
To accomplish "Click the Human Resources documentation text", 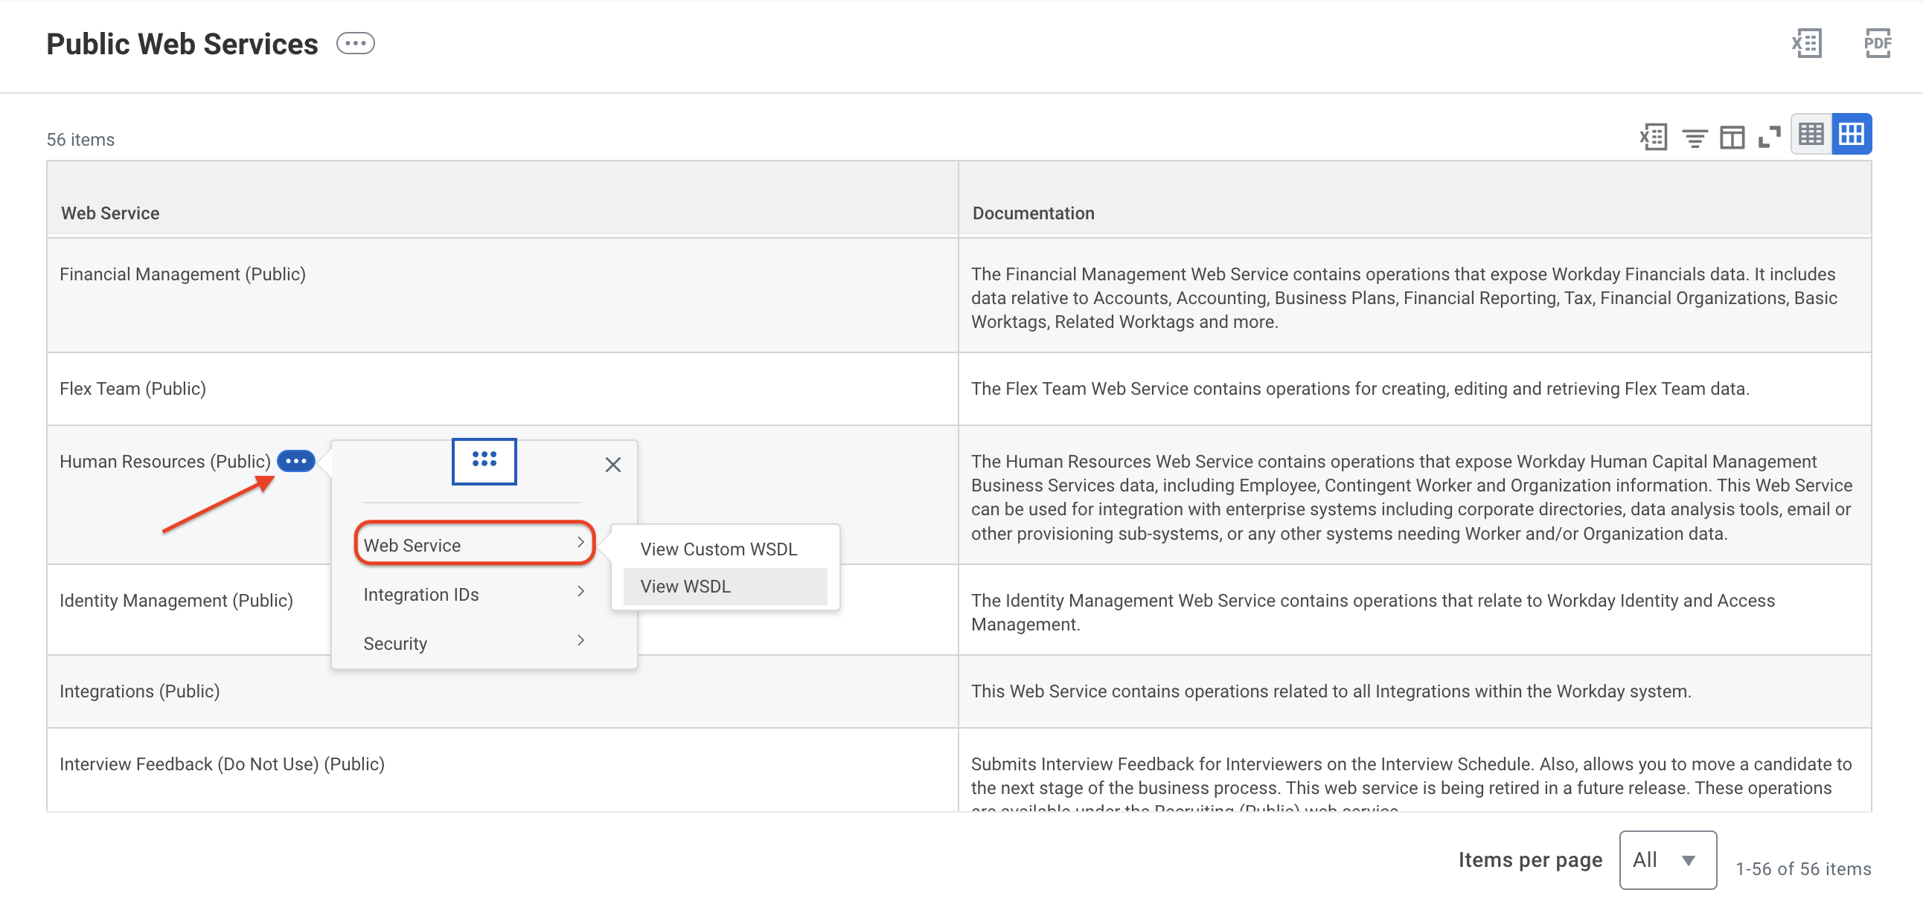I will pyautogui.click(x=1412, y=497).
